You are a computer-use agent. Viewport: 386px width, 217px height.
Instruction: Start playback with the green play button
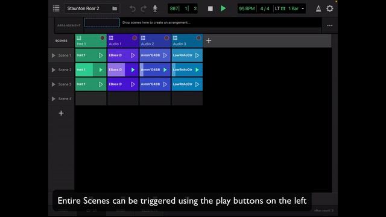(x=223, y=8)
